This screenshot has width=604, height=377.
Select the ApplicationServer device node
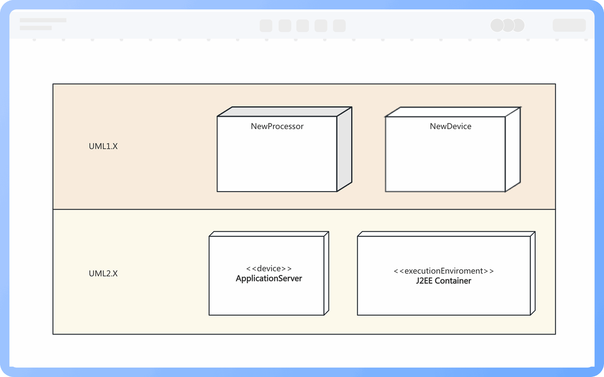[x=269, y=273]
